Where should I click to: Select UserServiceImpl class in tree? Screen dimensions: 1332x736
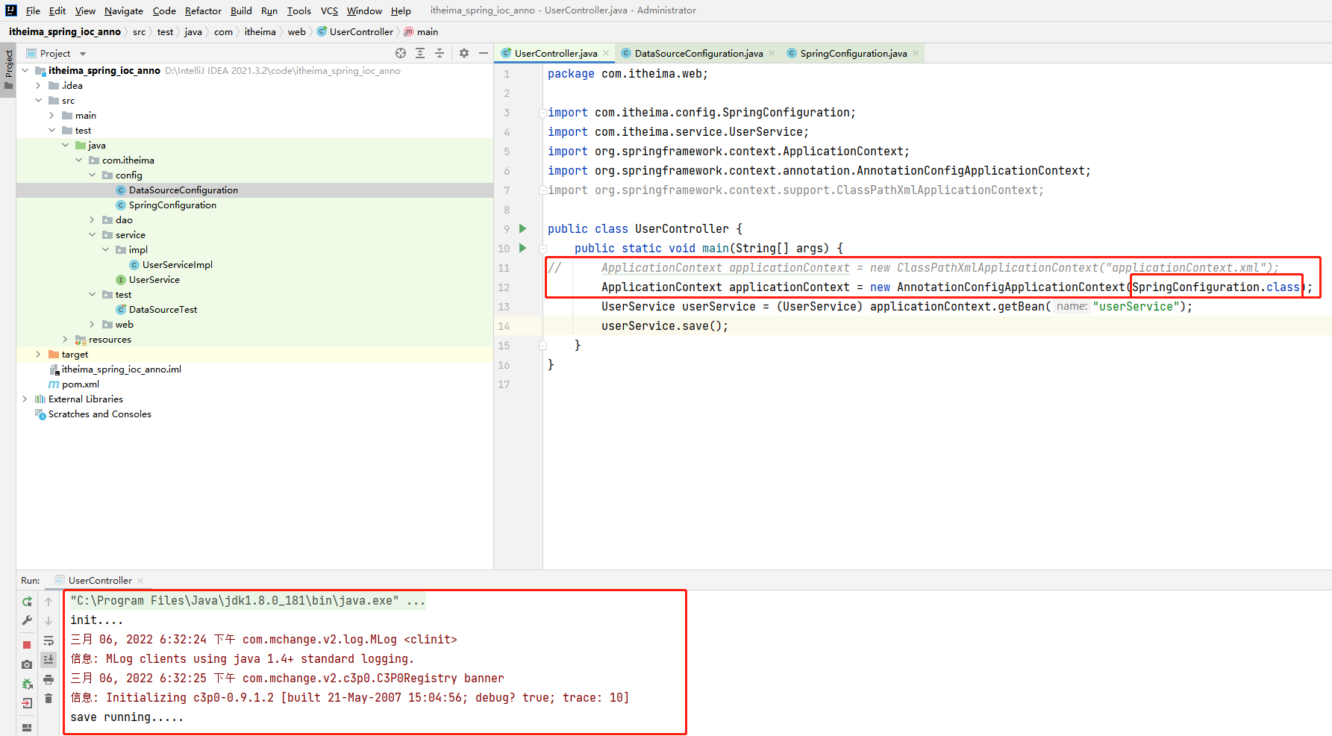coord(178,264)
